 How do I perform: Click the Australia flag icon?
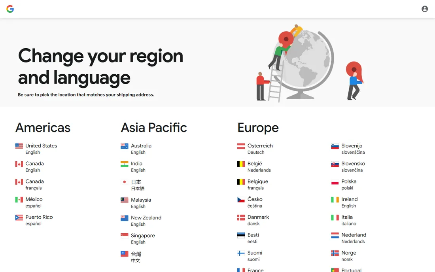[125, 146]
